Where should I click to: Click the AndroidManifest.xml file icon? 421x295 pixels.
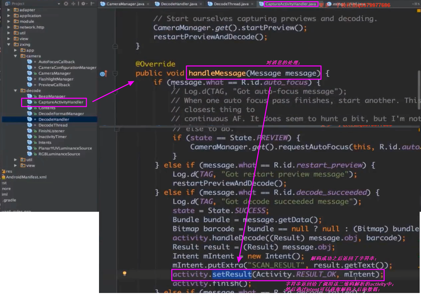[3, 177]
